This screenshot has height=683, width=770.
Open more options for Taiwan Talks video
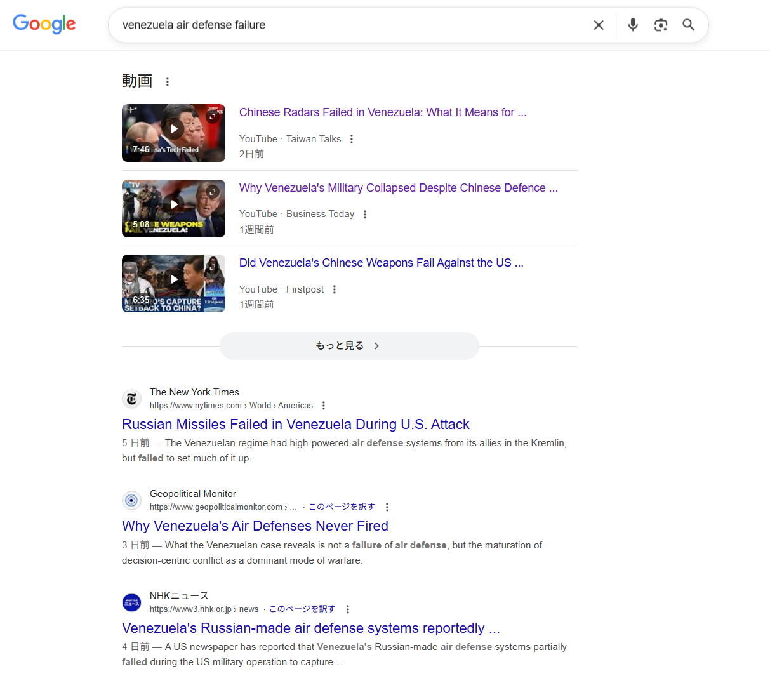(x=352, y=139)
